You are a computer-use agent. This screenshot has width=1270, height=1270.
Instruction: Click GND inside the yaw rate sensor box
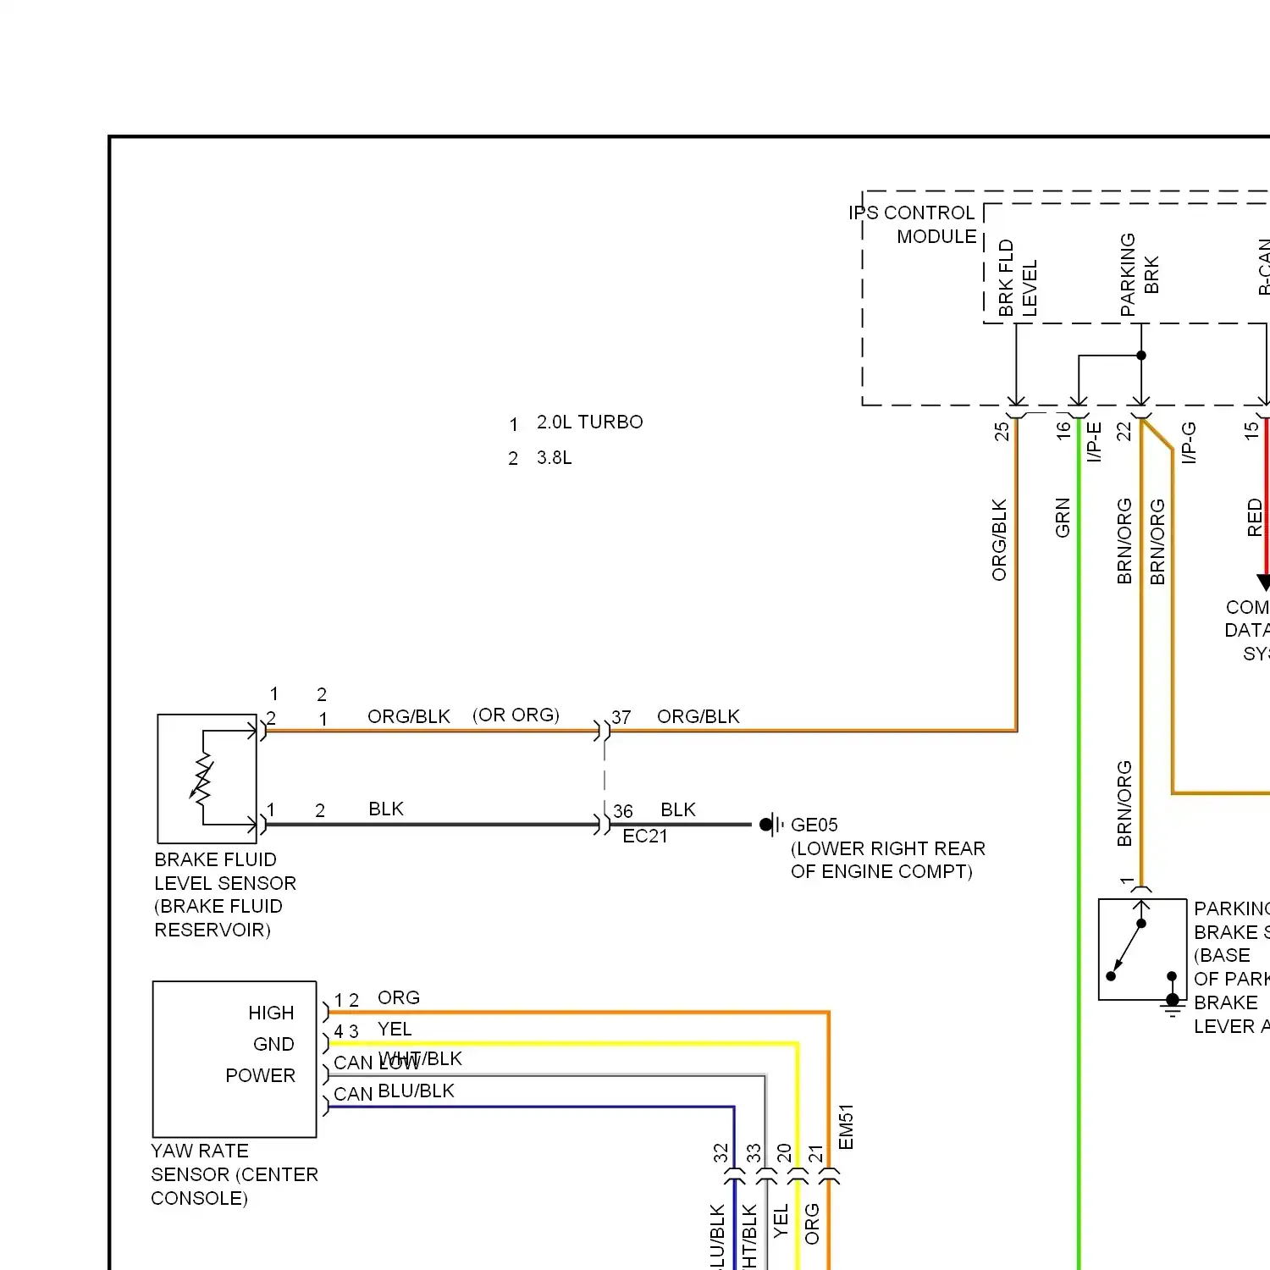coord(273,1045)
